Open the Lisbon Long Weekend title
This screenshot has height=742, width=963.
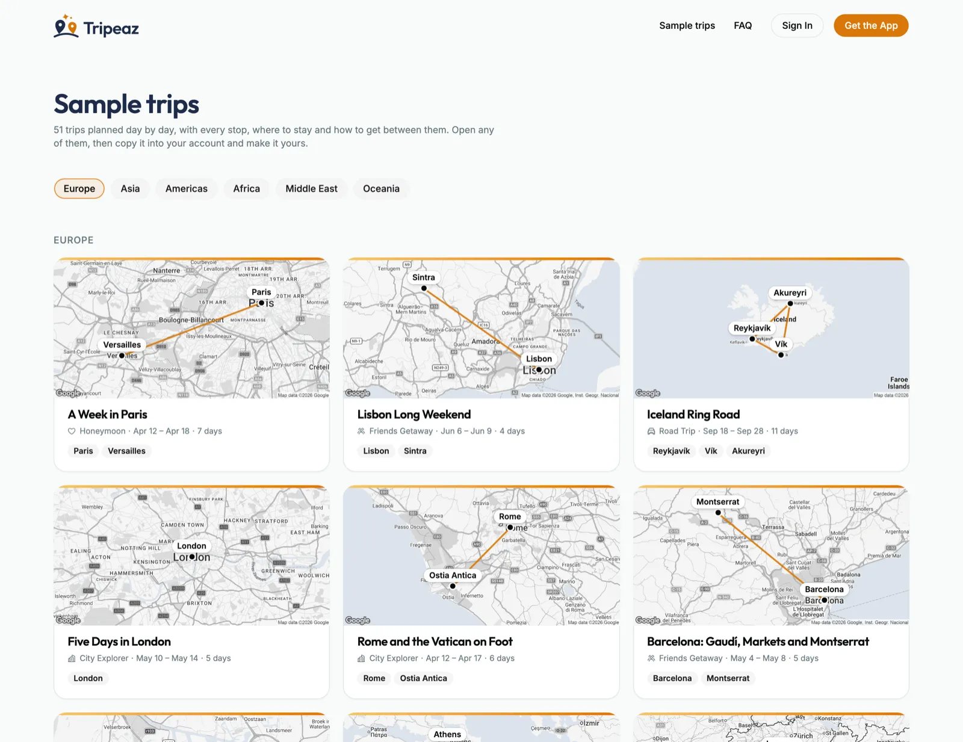click(x=414, y=415)
